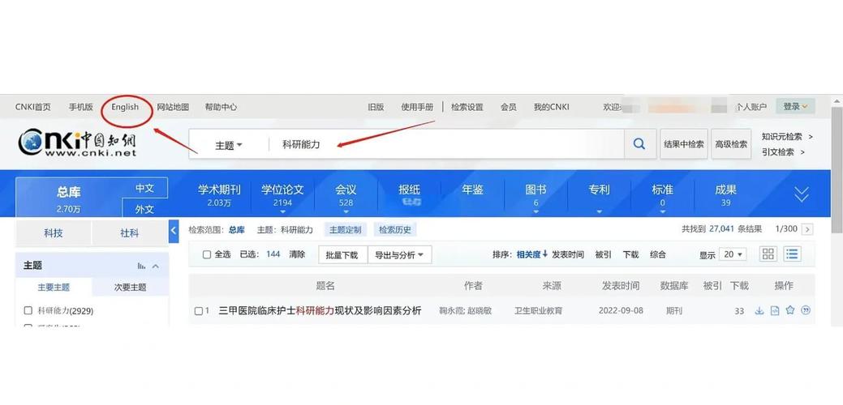Image resolution: width=843 pixels, height=405 pixels.
Task: Open the 网站地图 link
Action: (173, 107)
